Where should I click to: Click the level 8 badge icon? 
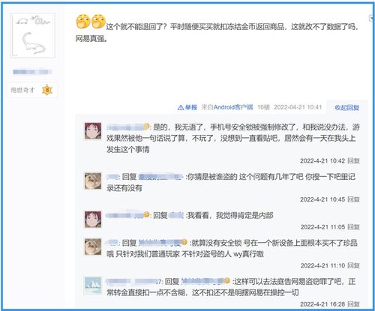[47, 90]
